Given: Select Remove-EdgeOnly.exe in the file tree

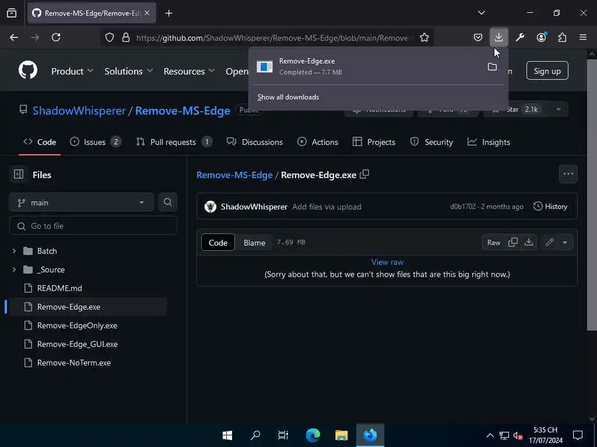Looking at the screenshot, I should coord(77,325).
